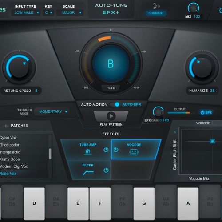Click the G#/Ab black key
The image size is (222, 222).
point(166,201)
